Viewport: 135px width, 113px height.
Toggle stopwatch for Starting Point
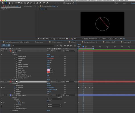pyautogui.click(x=17, y=57)
